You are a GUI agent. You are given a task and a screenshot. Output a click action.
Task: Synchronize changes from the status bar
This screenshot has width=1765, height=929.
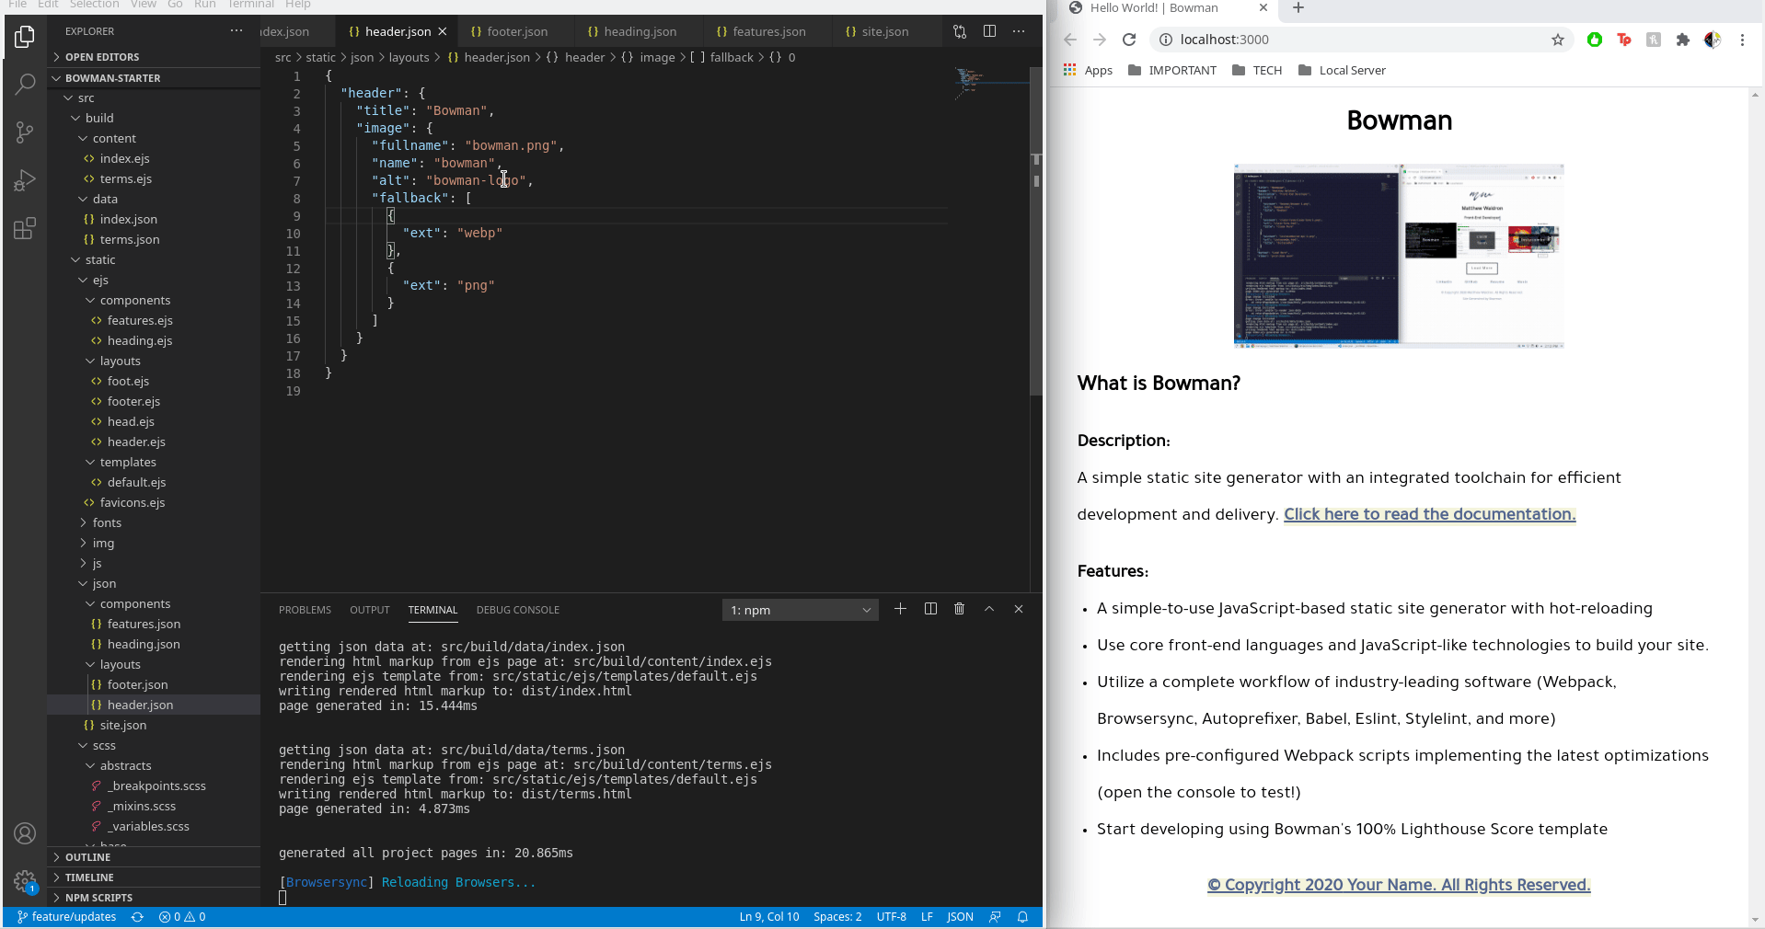tap(137, 917)
